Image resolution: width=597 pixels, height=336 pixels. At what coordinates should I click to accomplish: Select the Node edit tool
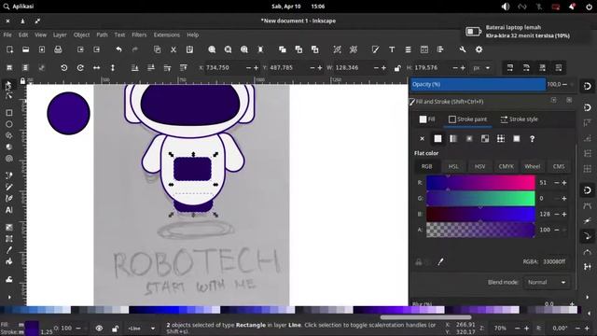pyautogui.click(x=9, y=95)
